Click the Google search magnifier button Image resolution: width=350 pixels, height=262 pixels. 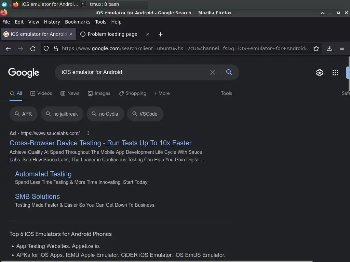(x=229, y=72)
